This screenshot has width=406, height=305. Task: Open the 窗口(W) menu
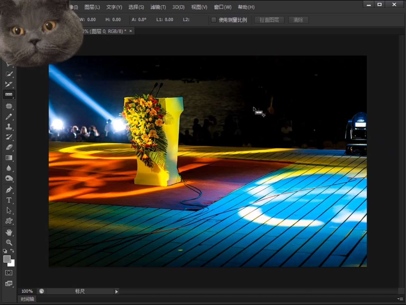click(x=223, y=7)
